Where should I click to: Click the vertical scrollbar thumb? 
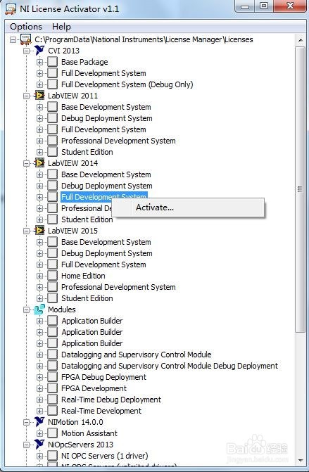pyautogui.click(x=300, y=189)
